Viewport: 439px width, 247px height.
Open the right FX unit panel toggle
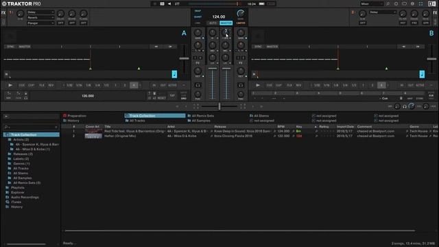[x=436, y=13]
